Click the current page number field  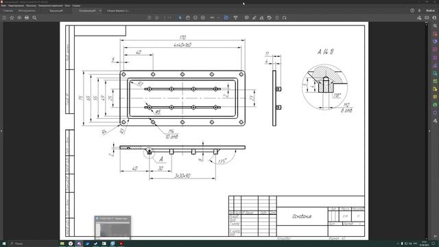[165, 18]
